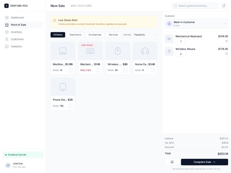Image resolution: width=231 pixels, height=173 pixels.
Task: Go to Inventory in sidebar
Action: (16, 32)
